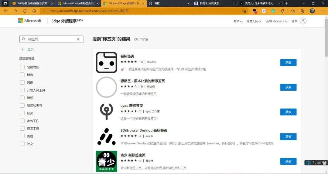This screenshot has width=328, height=174.
Task: Open the browser profile avatar
Action: click(x=312, y=11)
